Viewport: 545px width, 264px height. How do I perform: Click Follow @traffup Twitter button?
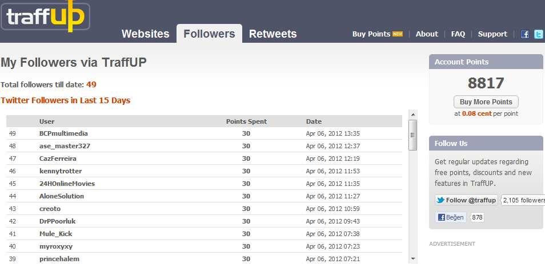point(466,200)
